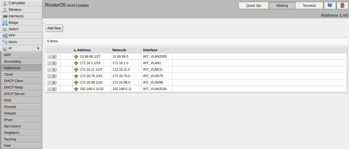This screenshot has height=149, width=349.
Task: Open the PPP menu
Action: (21, 36)
